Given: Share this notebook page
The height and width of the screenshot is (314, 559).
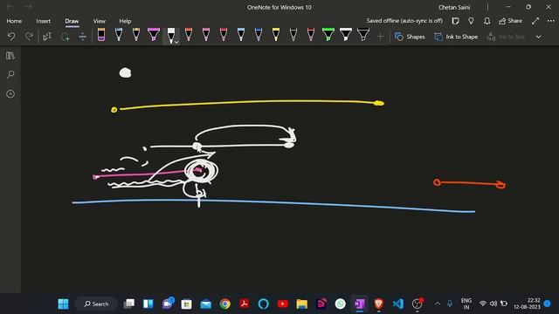Looking at the screenshot, I should pos(510,21).
